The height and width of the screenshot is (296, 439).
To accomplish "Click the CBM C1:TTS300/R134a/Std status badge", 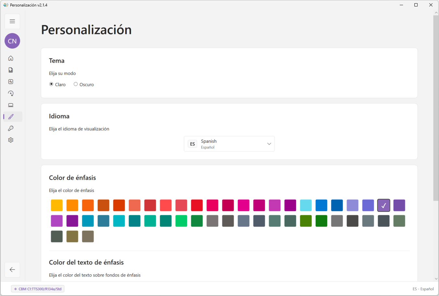I will 38,289.
